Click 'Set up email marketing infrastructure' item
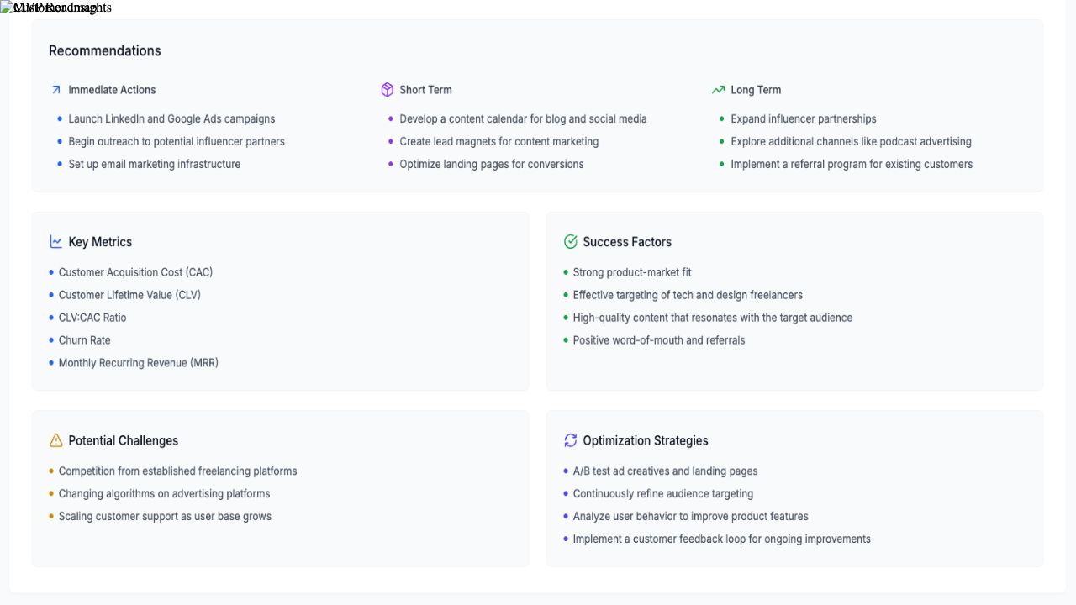 155,165
